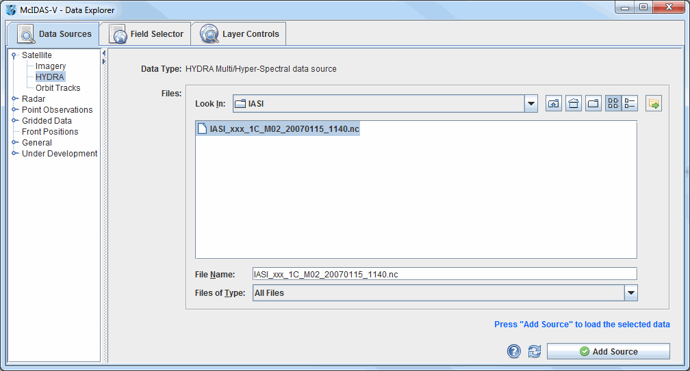Expand the Gridded Data tree node
Screen dimensions: 690x371
(x=14, y=121)
